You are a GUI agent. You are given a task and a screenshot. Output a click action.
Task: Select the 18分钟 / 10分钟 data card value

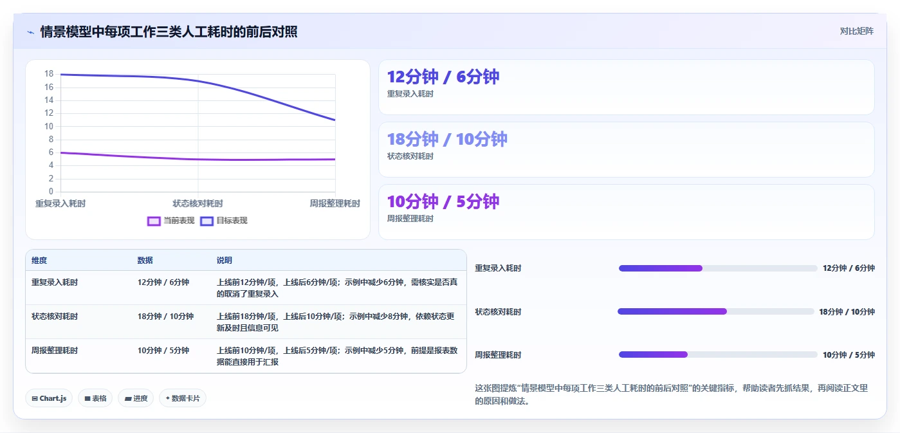pyautogui.click(x=447, y=139)
